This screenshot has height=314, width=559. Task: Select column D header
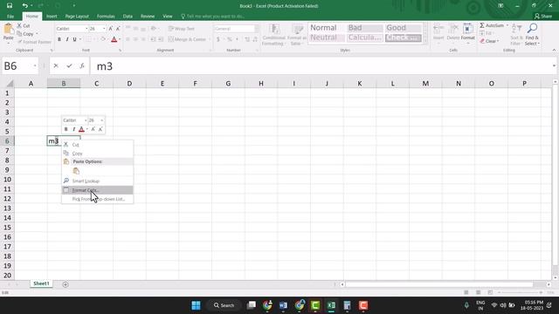(x=129, y=84)
